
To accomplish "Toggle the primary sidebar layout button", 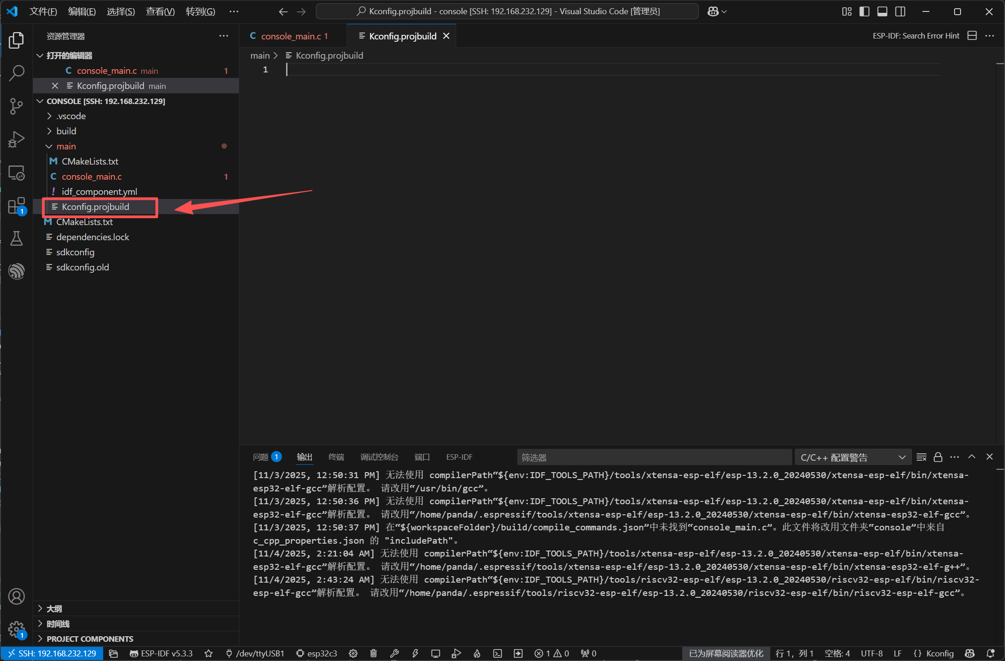I will pyautogui.click(x=864, y=11).
